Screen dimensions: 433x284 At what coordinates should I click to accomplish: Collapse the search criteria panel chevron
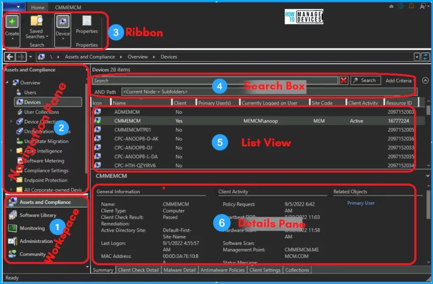pos(425,81)
